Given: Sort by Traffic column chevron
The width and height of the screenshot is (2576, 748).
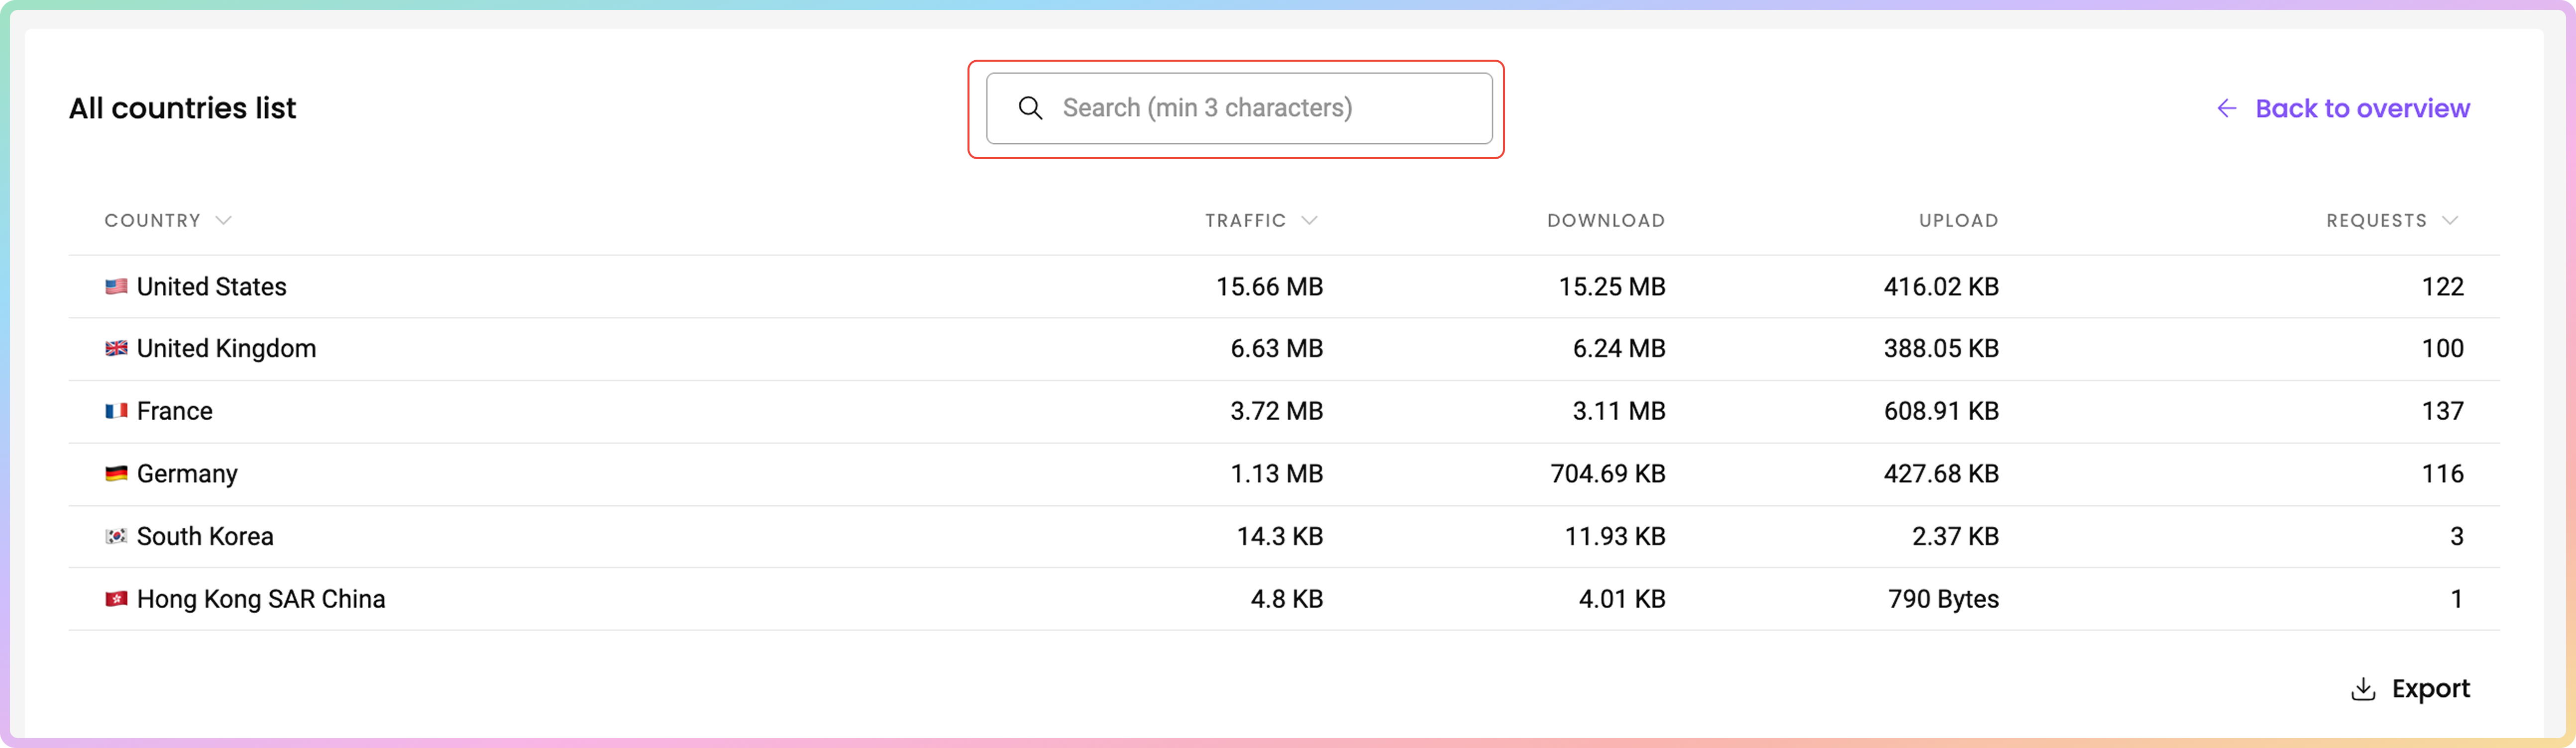Looking at the screenshot, I should point(1309,221).
